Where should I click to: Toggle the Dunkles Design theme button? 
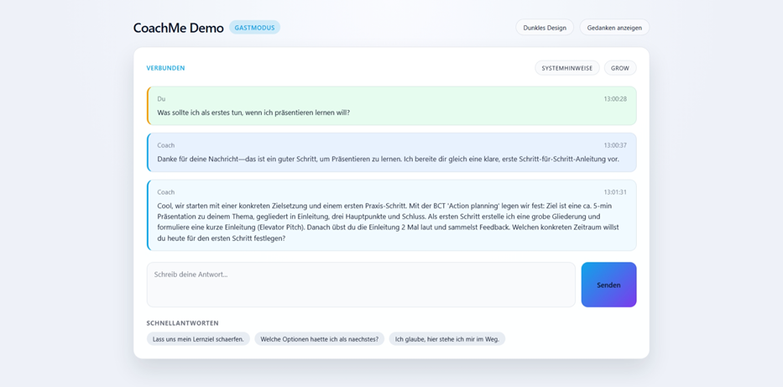point(545,28)
